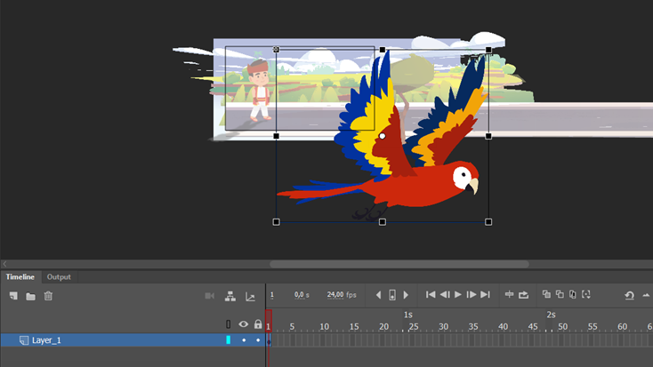This screenshot has width=653, height=367.
Task: Click the Onion Skin icon
Action: tap(546, 294)
